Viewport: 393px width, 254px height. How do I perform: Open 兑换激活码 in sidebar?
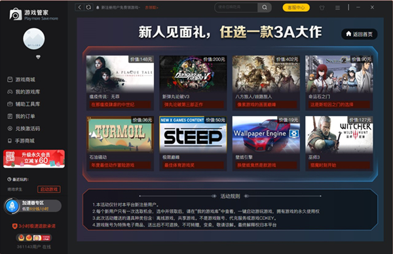pyautogui.click(x=24, y=128)
